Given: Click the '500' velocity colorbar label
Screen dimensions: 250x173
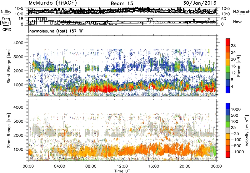Looking at the screenshot, I should pos(235,116).
